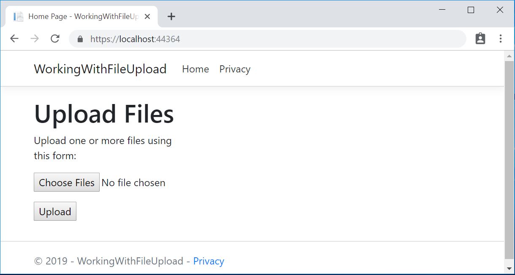Screen dimensions: 515x275
Task: Click the Upload Files page heading
Action: [x=104, y=114]
